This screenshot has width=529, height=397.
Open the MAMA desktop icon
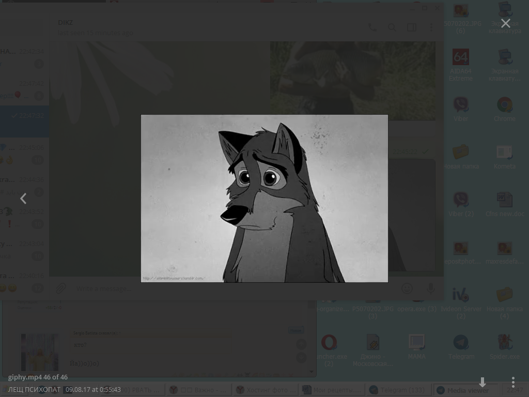[417, 347]
